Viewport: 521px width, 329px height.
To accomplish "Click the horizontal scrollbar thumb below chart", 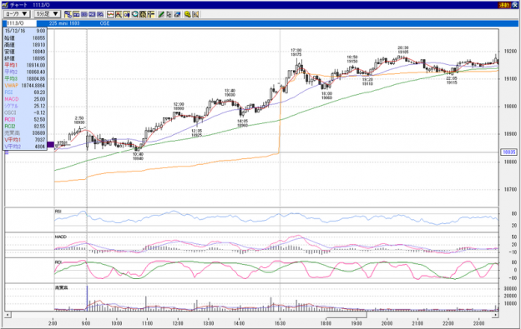I will [346, 314].
